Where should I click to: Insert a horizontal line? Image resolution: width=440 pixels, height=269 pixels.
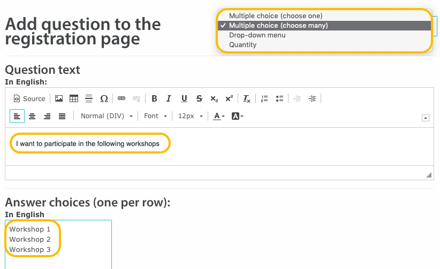89,98
